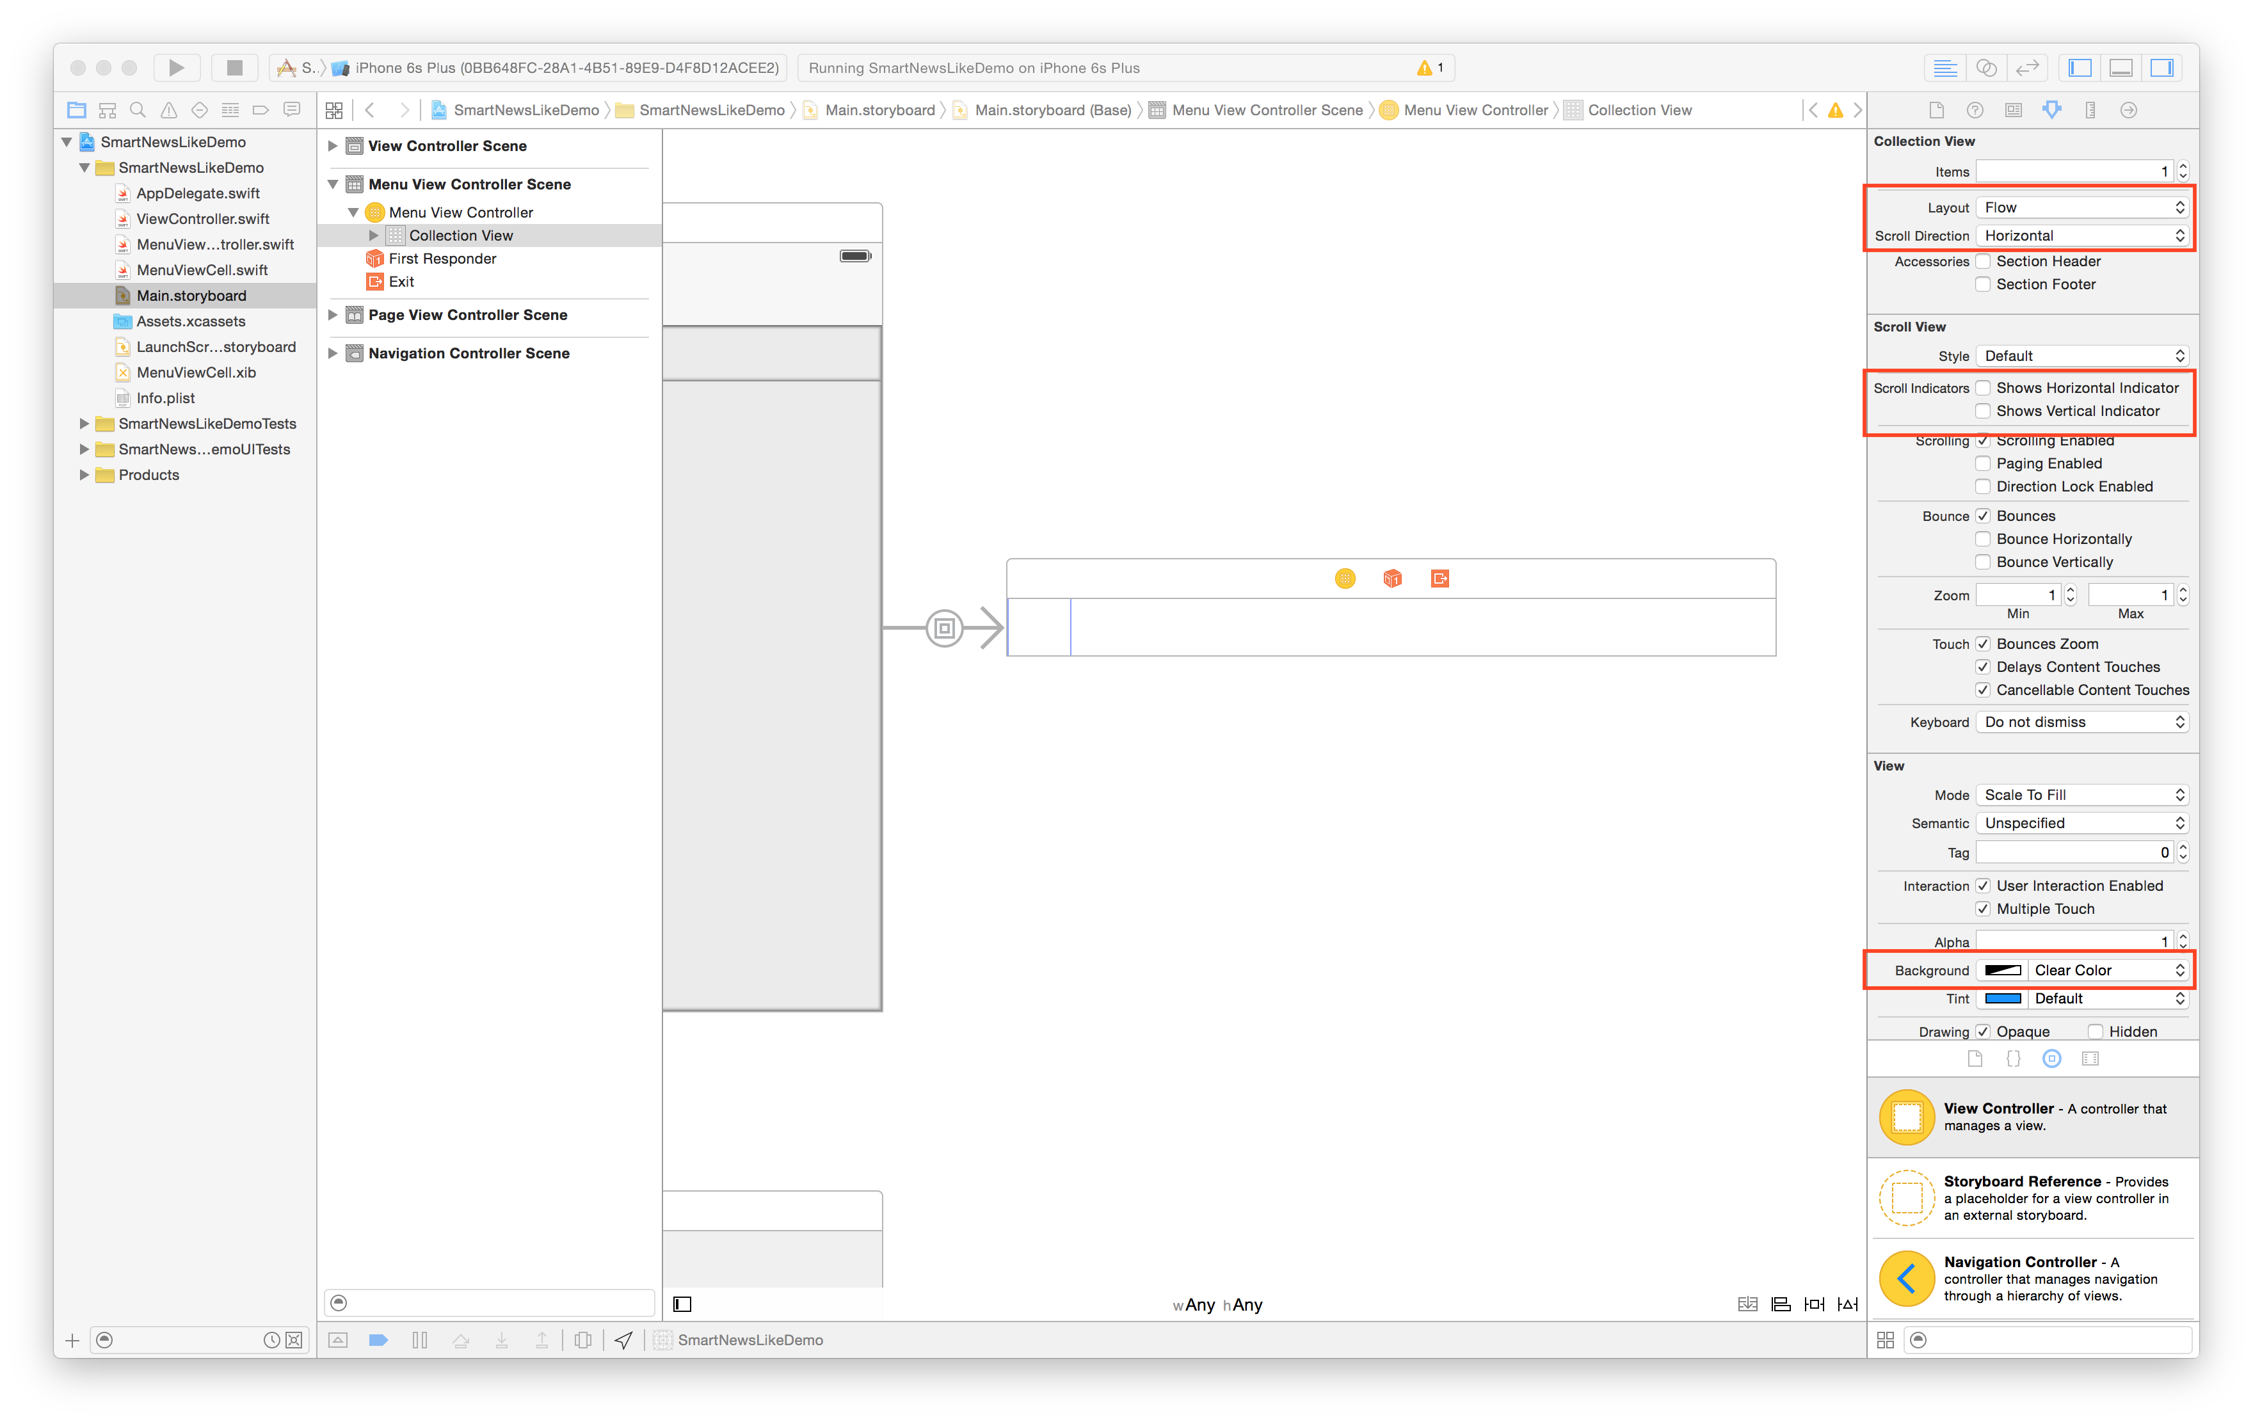Enable Section Footer checkbox
Image resolution: width=2253 pixels, height=1422 pixels.
1983,284
